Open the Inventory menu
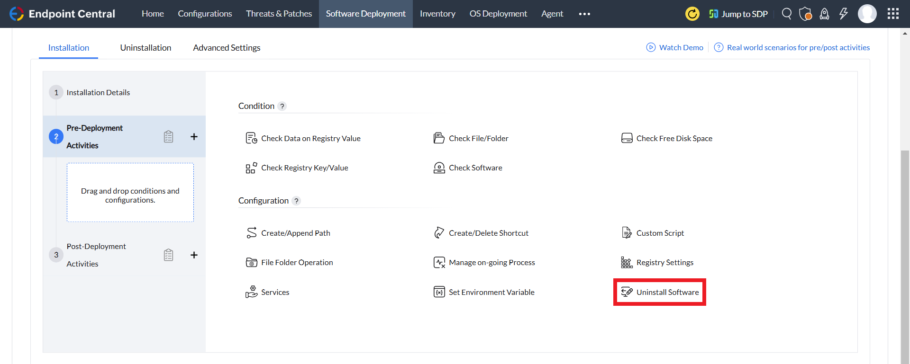This screenshot has height=364, width=910. [x=437, y=14]
